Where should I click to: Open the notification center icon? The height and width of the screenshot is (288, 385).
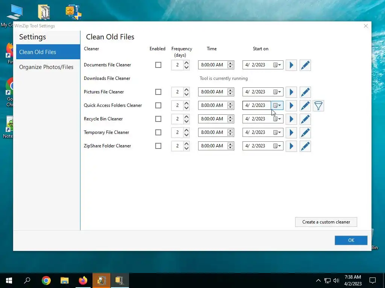click(373, 280)
